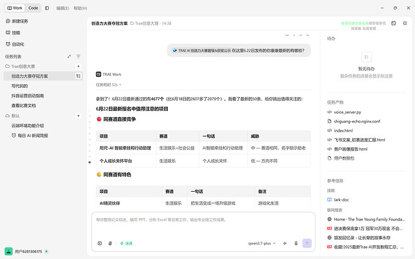Viewport: 415px width, 259px height.
Task: Click the clock icon beside 每日 AI 新闻简报
Action: coord(14,135)
